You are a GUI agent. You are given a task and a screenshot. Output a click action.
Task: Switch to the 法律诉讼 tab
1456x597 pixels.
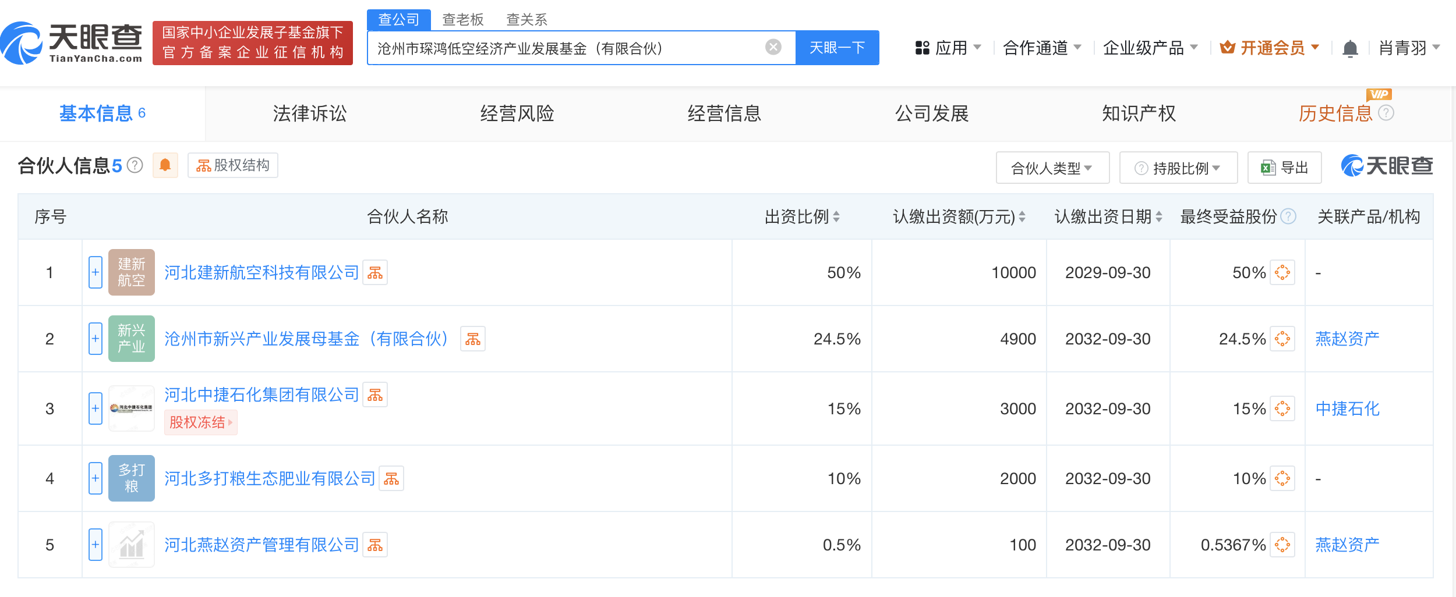click(x=309, y=113)
